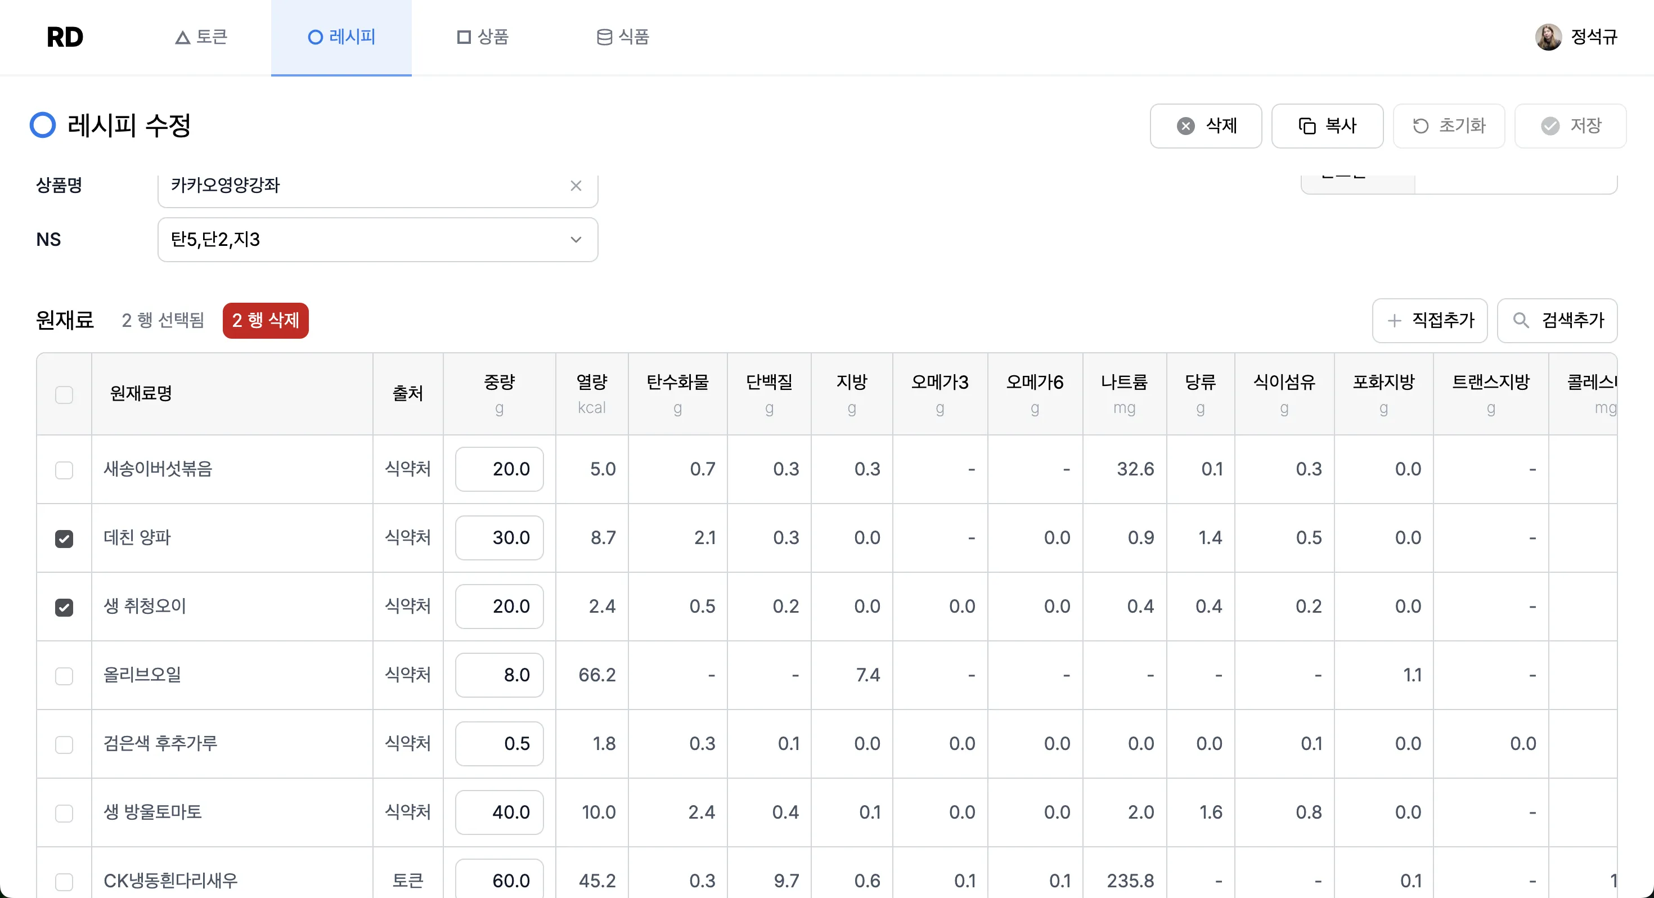Screen dimensions: 1654x898
Task: Click the reset icon in 초기화 button
Action: point(1421,126)
